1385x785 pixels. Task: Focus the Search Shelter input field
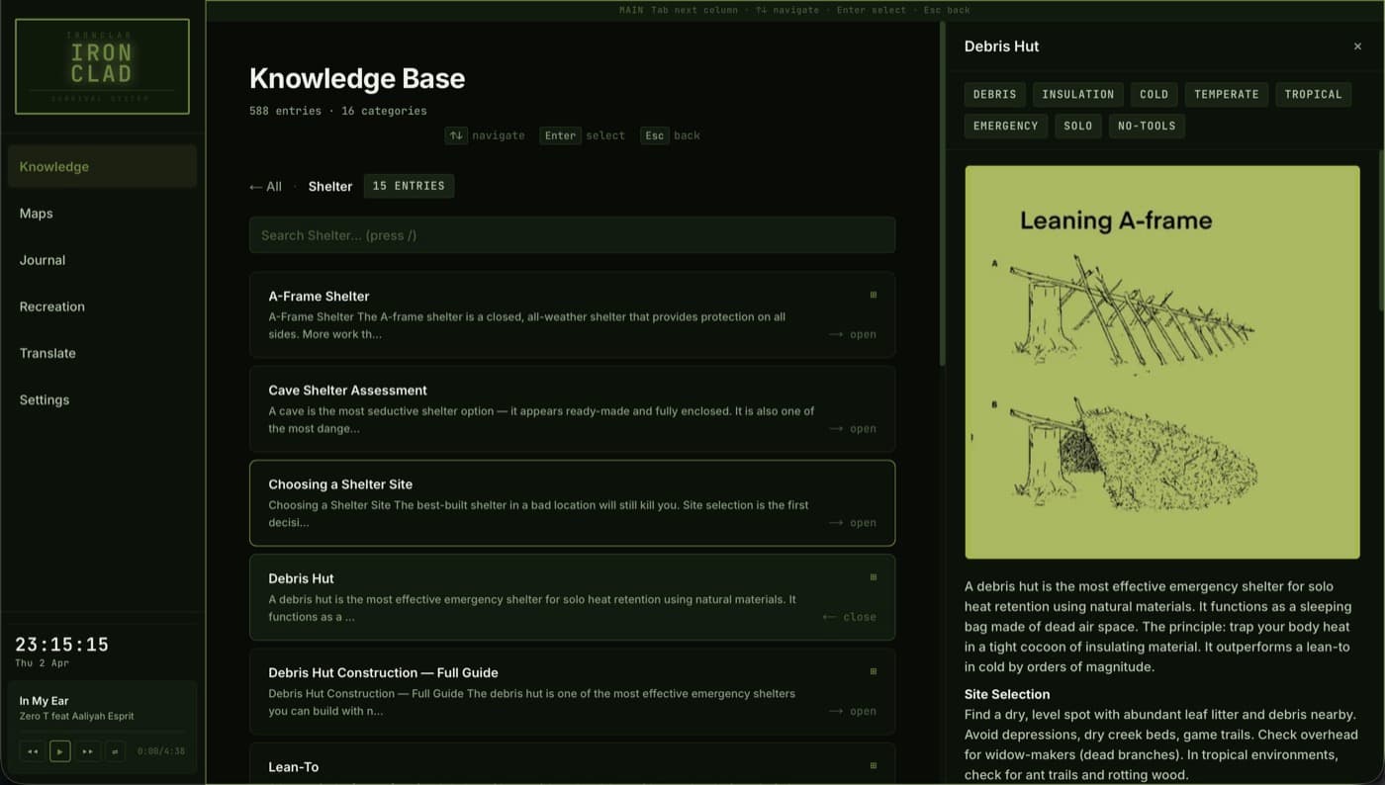(x=572, y=235)
